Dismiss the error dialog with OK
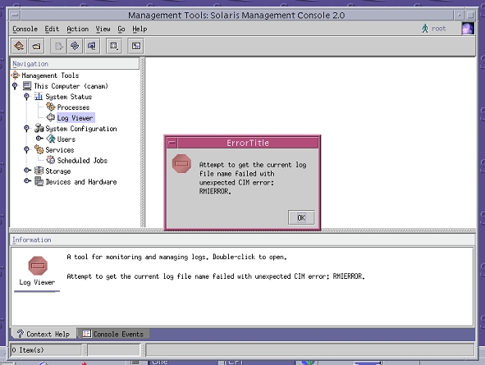 pos(301,217)
